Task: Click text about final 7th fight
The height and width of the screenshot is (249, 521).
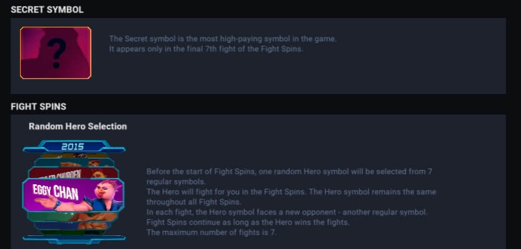Action: click(x=206, y=49)
